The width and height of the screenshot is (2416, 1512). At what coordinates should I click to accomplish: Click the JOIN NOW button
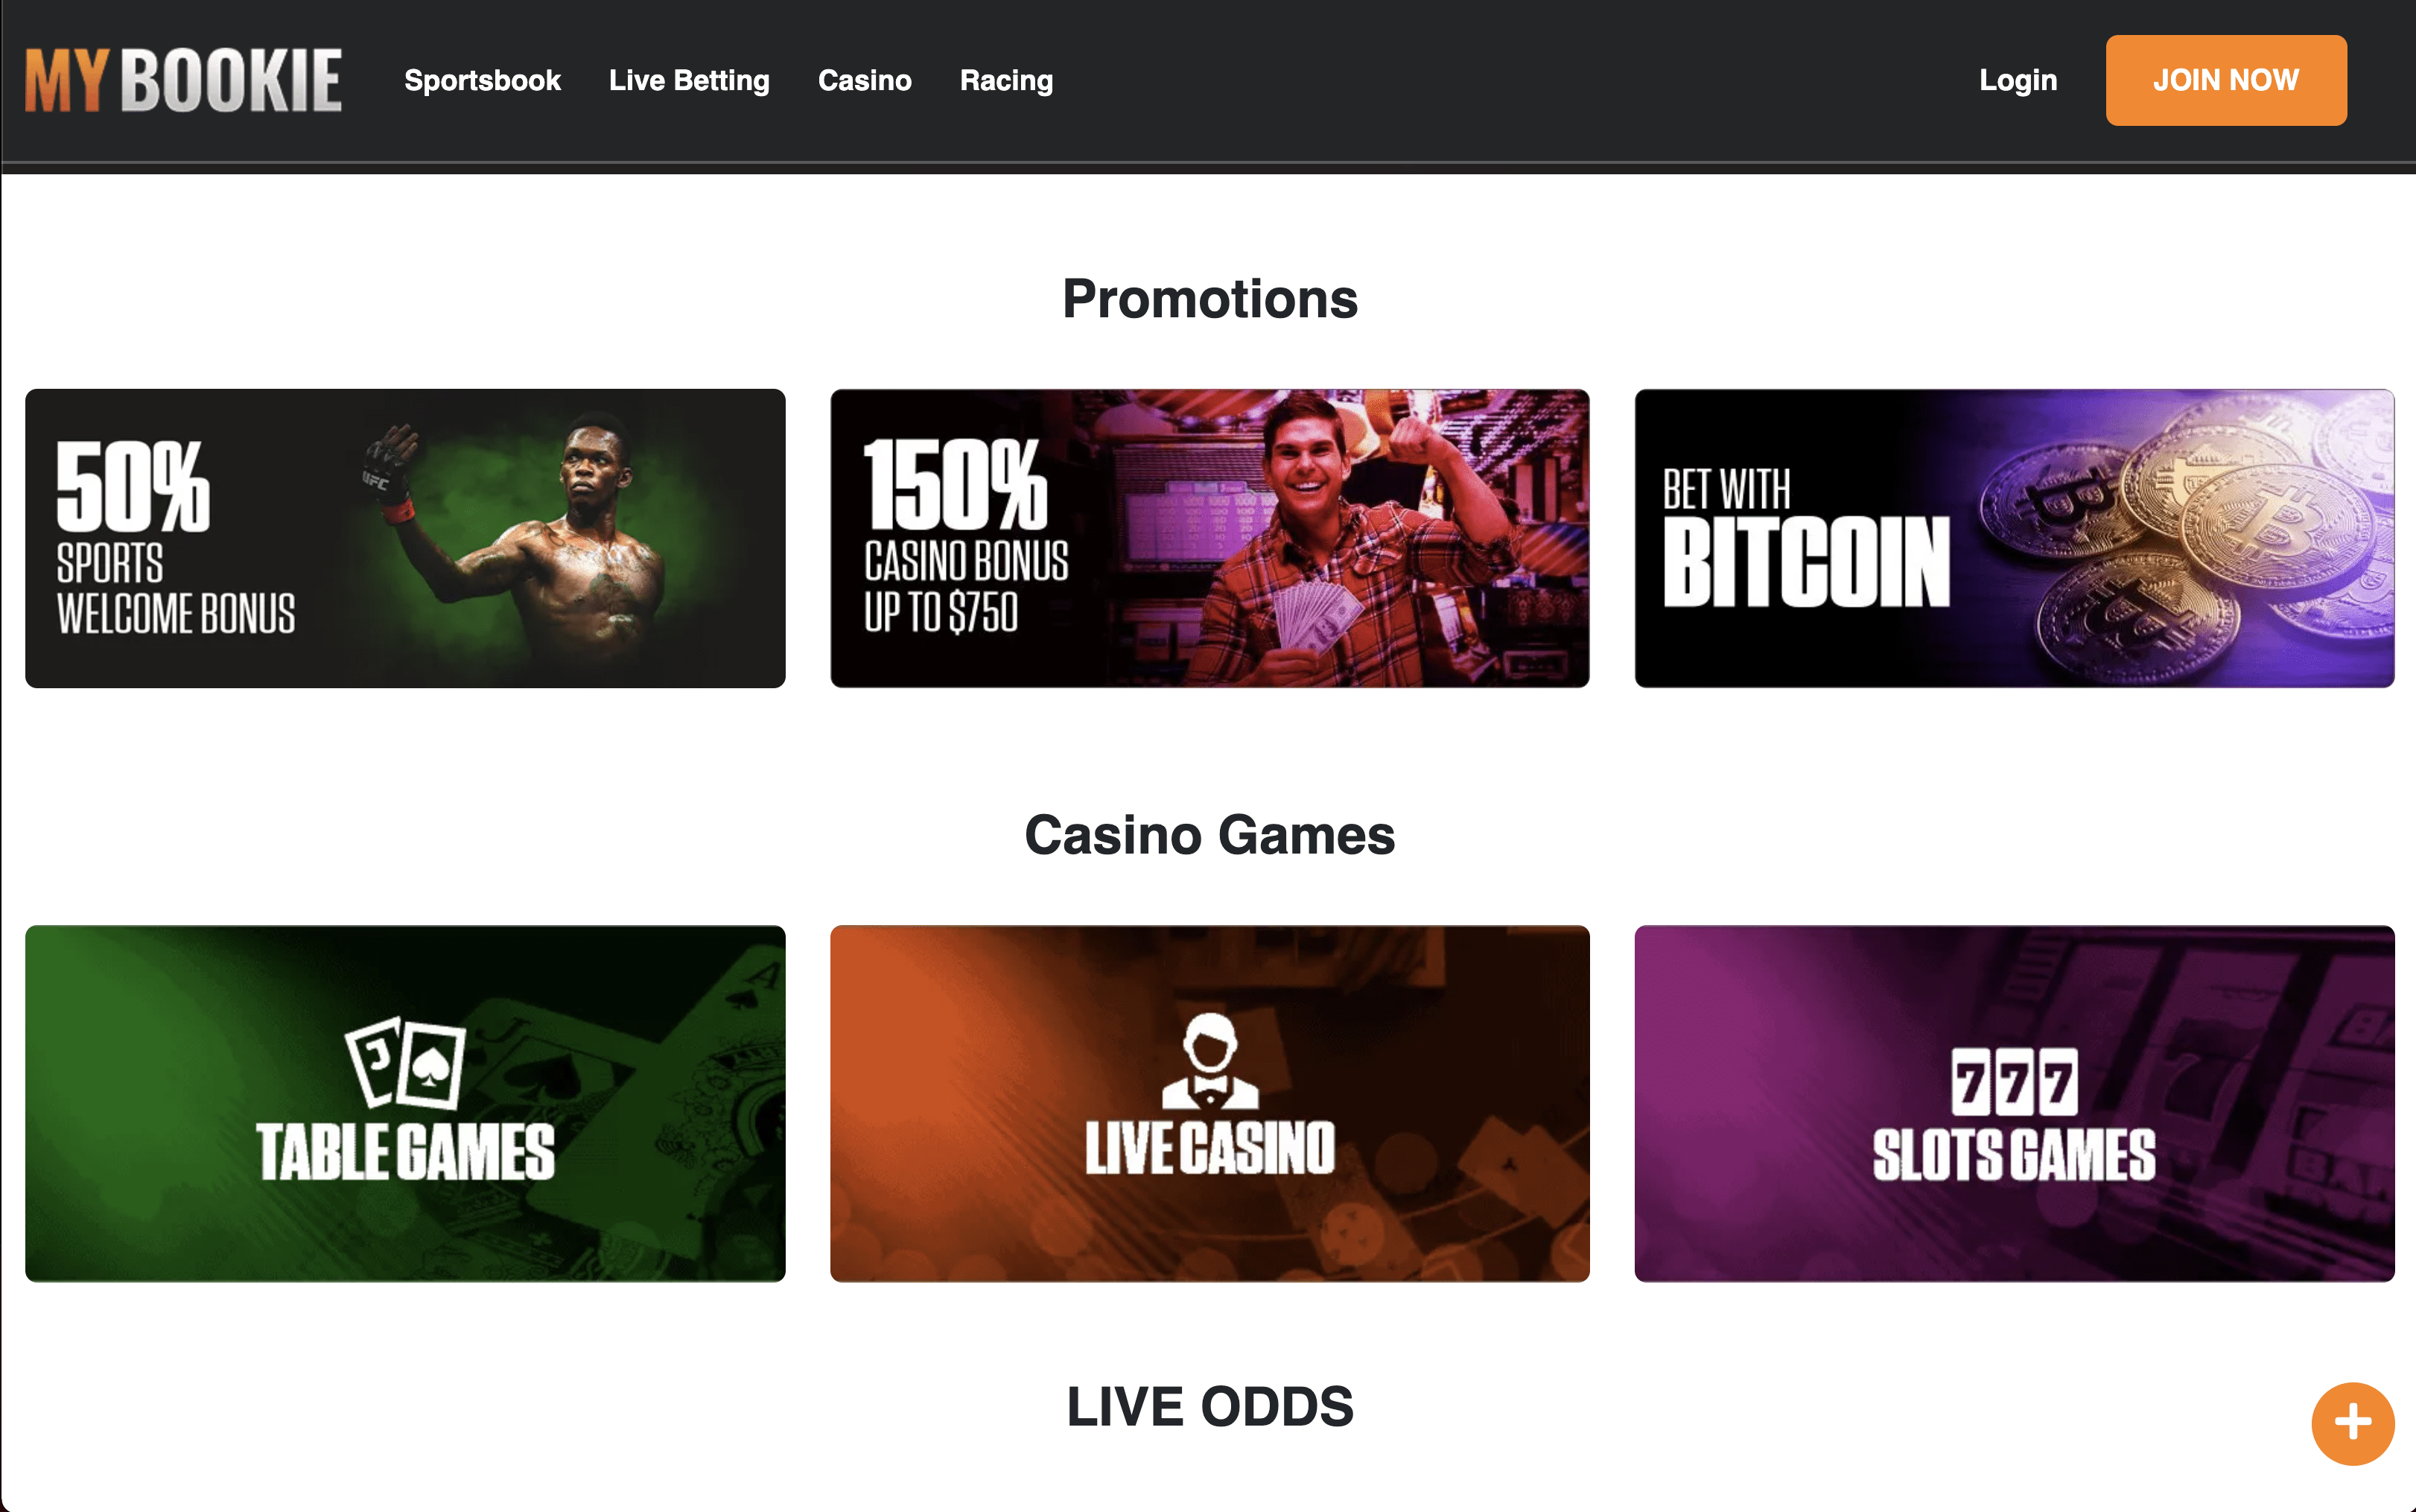2225,80
